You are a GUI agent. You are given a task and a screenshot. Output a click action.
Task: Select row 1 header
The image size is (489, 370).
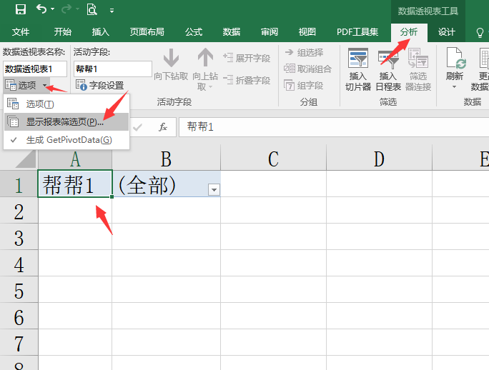19,184
